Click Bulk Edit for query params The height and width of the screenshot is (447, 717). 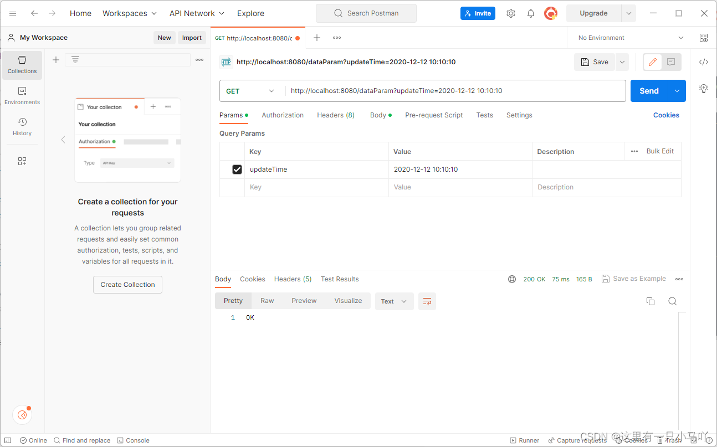pyautogui.click(x=660, y=151)
